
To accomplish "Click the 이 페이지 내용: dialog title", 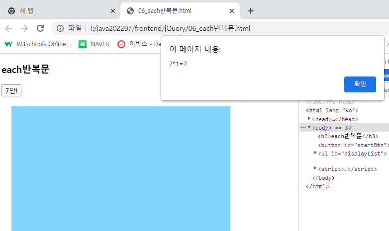I will click(195, 49).
